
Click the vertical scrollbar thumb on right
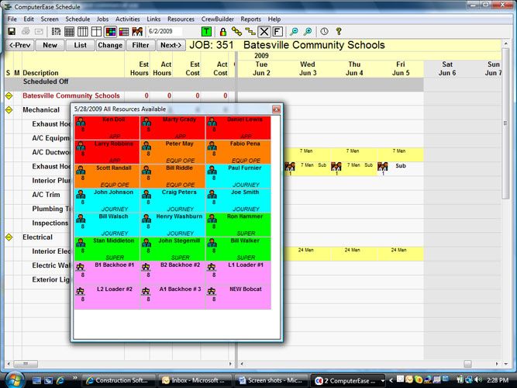(x=505, y=124)
